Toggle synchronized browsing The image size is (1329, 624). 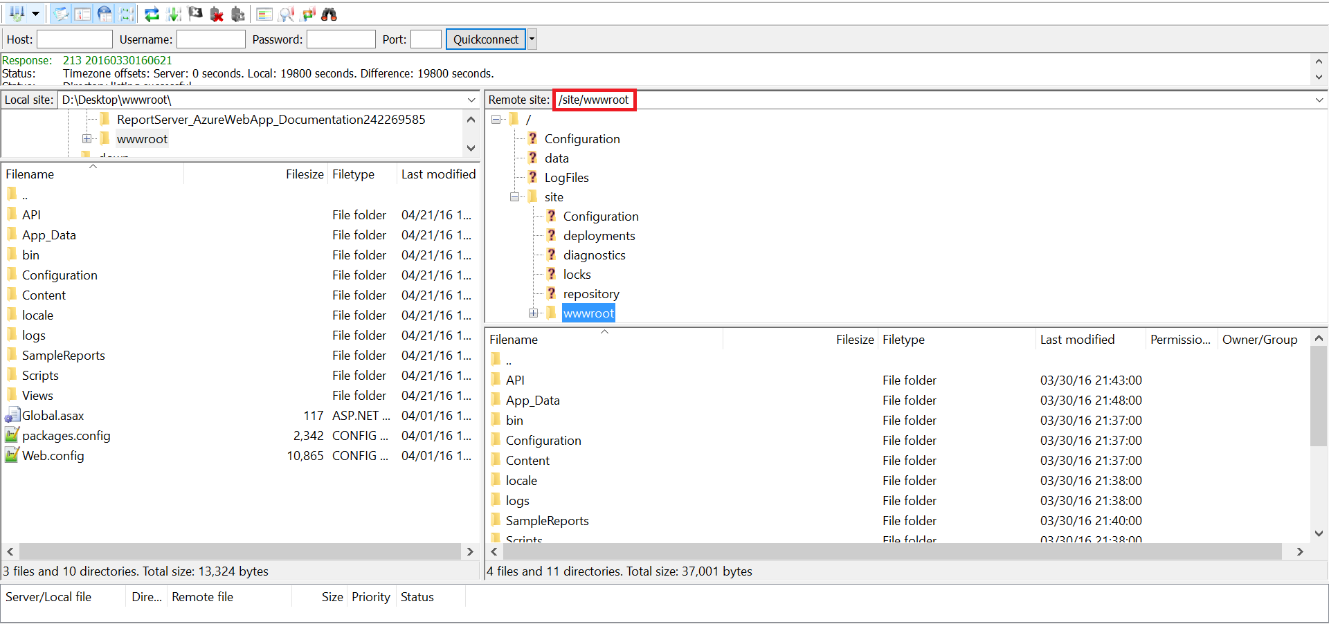coord(308,14)
